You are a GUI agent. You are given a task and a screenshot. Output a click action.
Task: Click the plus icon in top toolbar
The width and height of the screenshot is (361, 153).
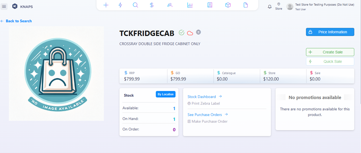tap(106, 5)
